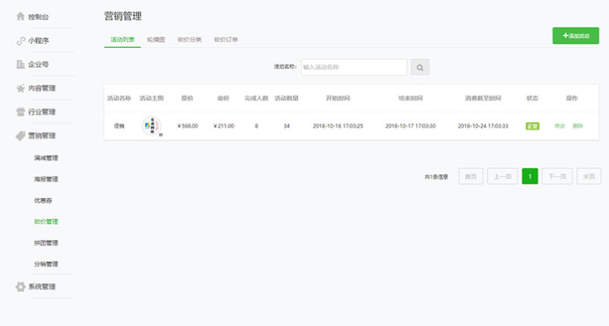Click the tag icon beside 营销管理
Image resolution: width=609 pixels, height=326 pixels.
pyautogui.click(x=21, y=136)
